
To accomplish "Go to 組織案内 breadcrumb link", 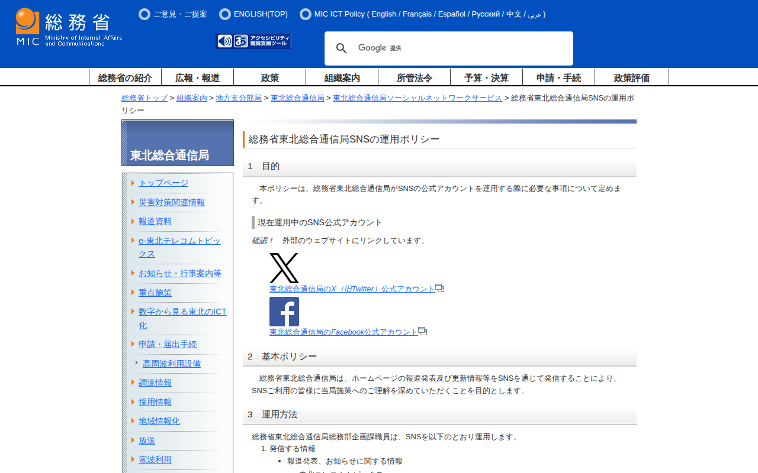I will tap(192, 98).
